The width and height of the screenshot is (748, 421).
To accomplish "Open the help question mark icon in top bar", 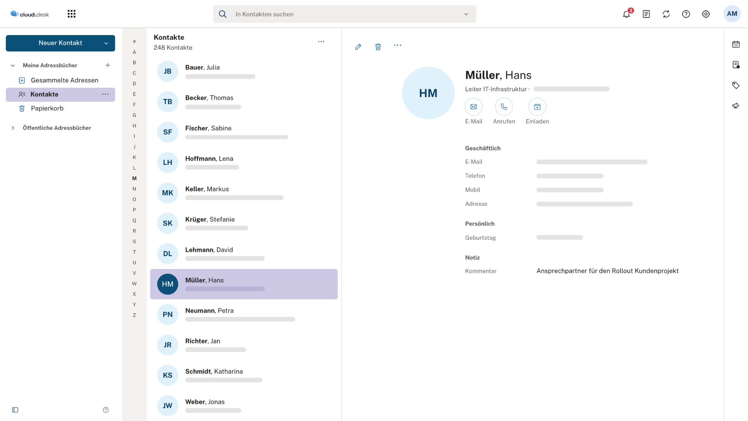I will 686,14.
